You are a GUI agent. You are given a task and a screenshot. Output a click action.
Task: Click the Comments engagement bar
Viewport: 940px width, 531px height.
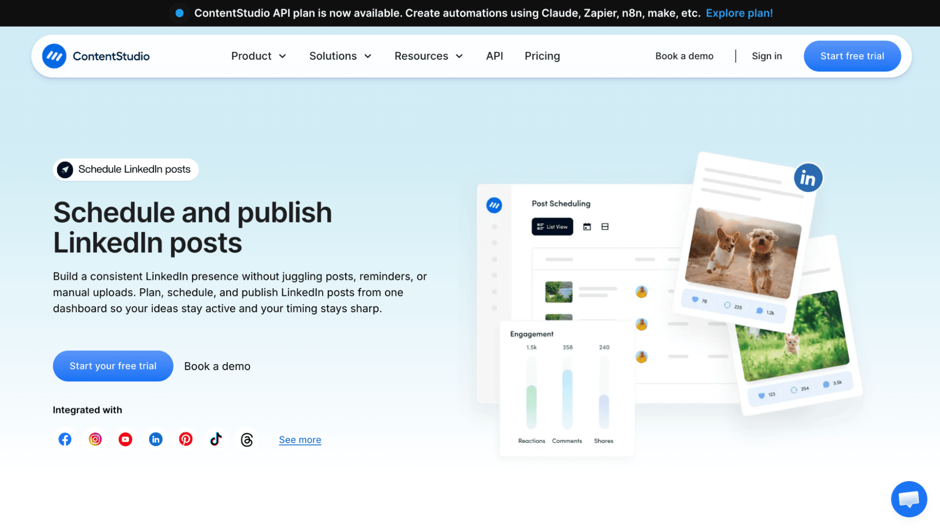click(x=567, y=393)
